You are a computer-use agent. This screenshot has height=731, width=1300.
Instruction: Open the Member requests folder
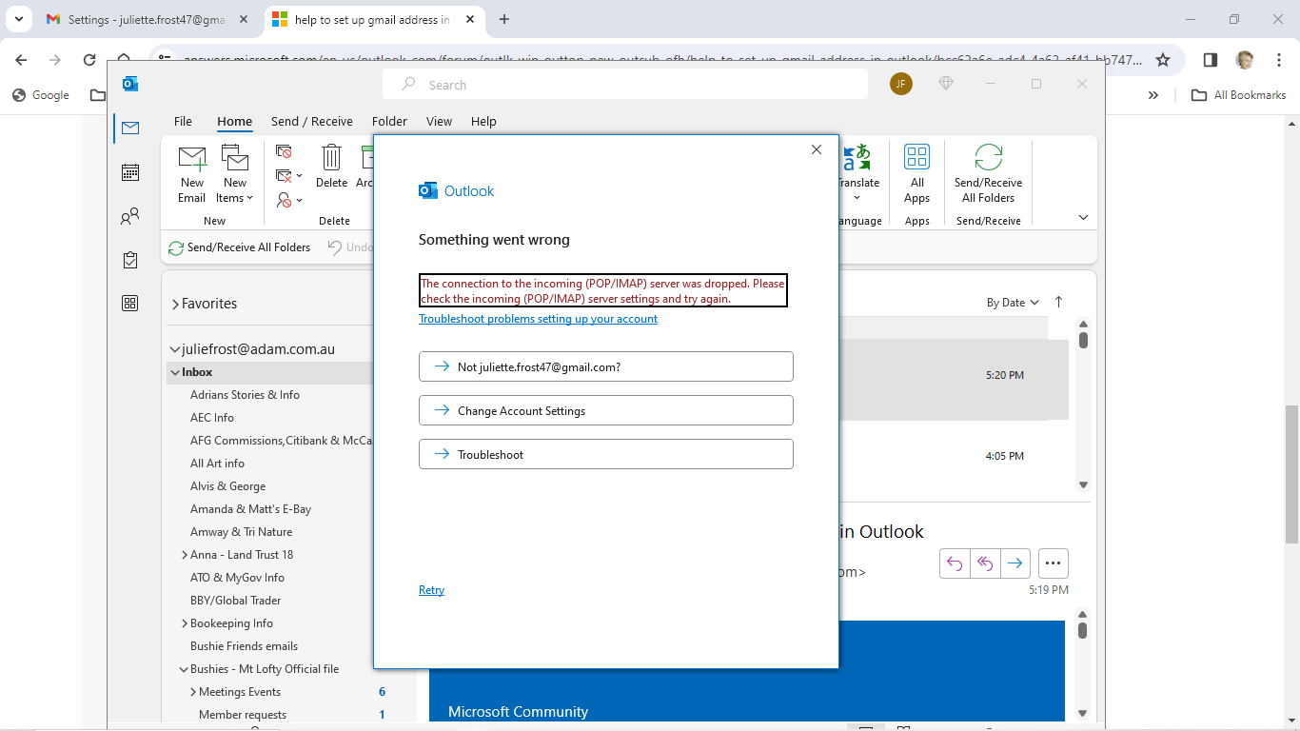point(243,715)
